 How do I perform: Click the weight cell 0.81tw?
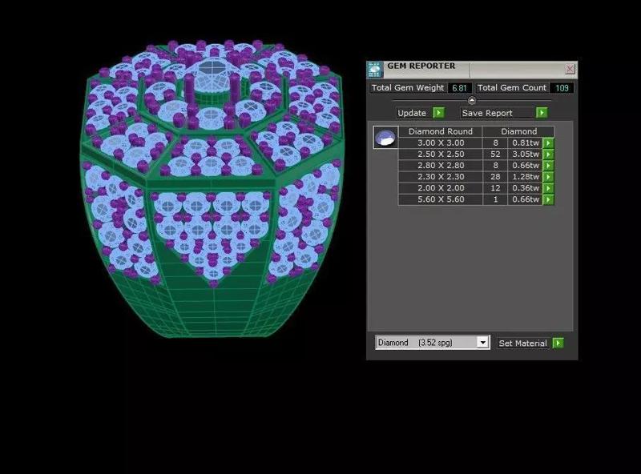(x=526, y=143)
